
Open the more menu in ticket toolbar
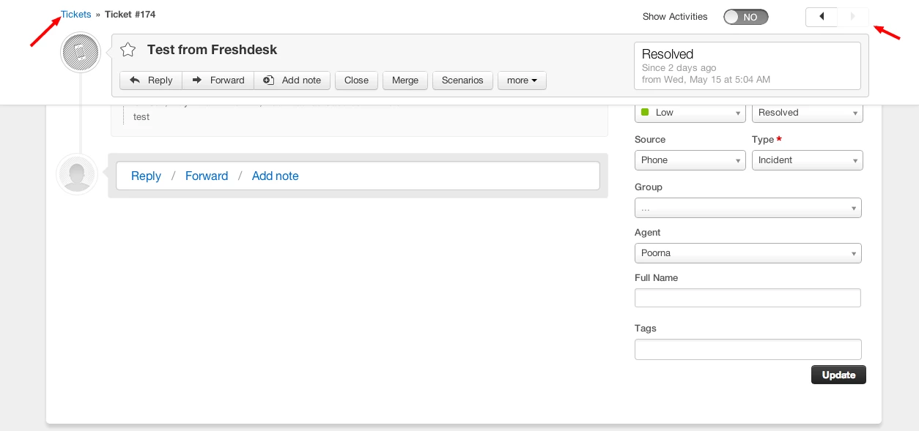click(x=522, y=80)
